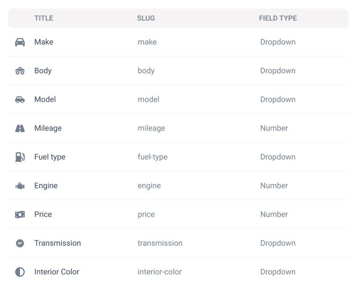
Task: Click the SLUG column header
Action: point(146,18)
